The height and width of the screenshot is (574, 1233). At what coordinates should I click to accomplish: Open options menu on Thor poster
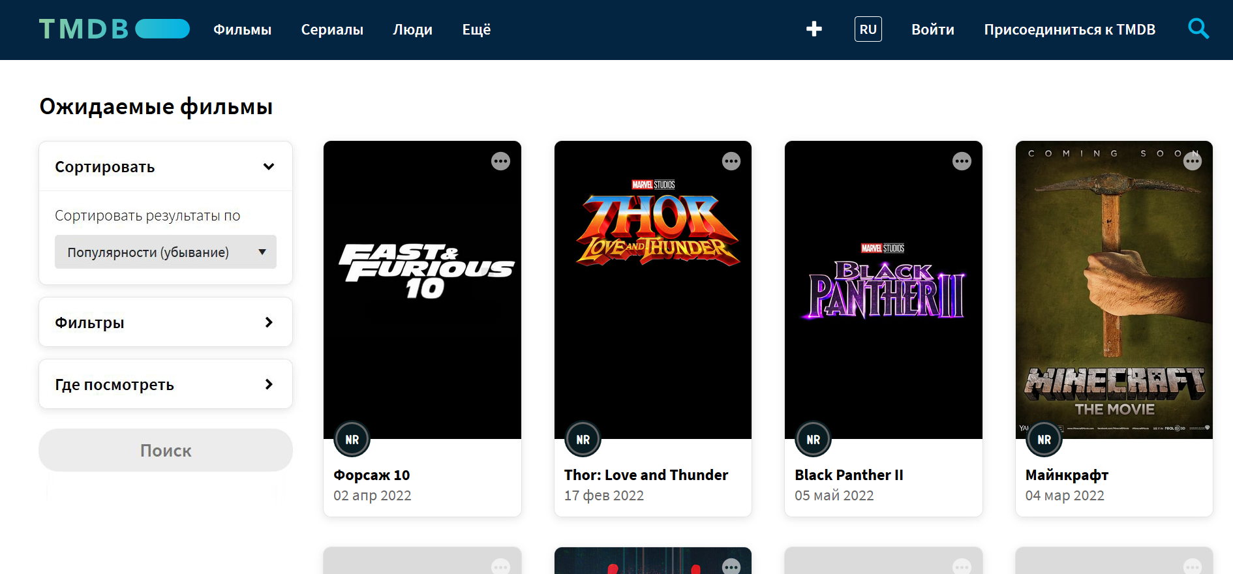point(731,161)
